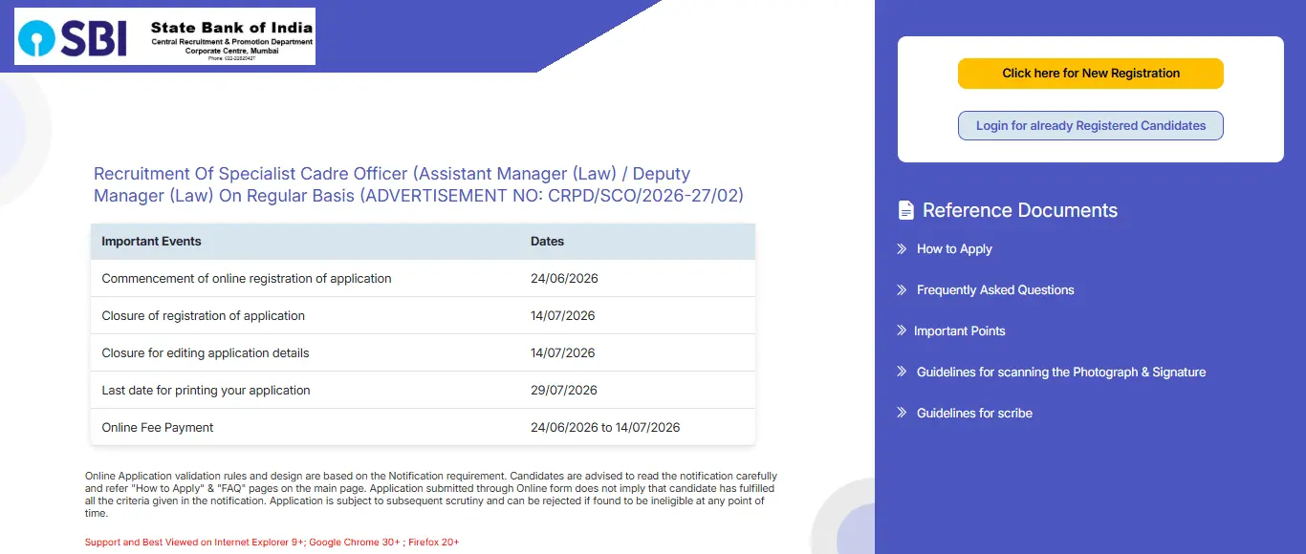This screenshot has width=1306, height=554.
Task: Open Guidelines for scribe link
Action: (x=974, y=414)
